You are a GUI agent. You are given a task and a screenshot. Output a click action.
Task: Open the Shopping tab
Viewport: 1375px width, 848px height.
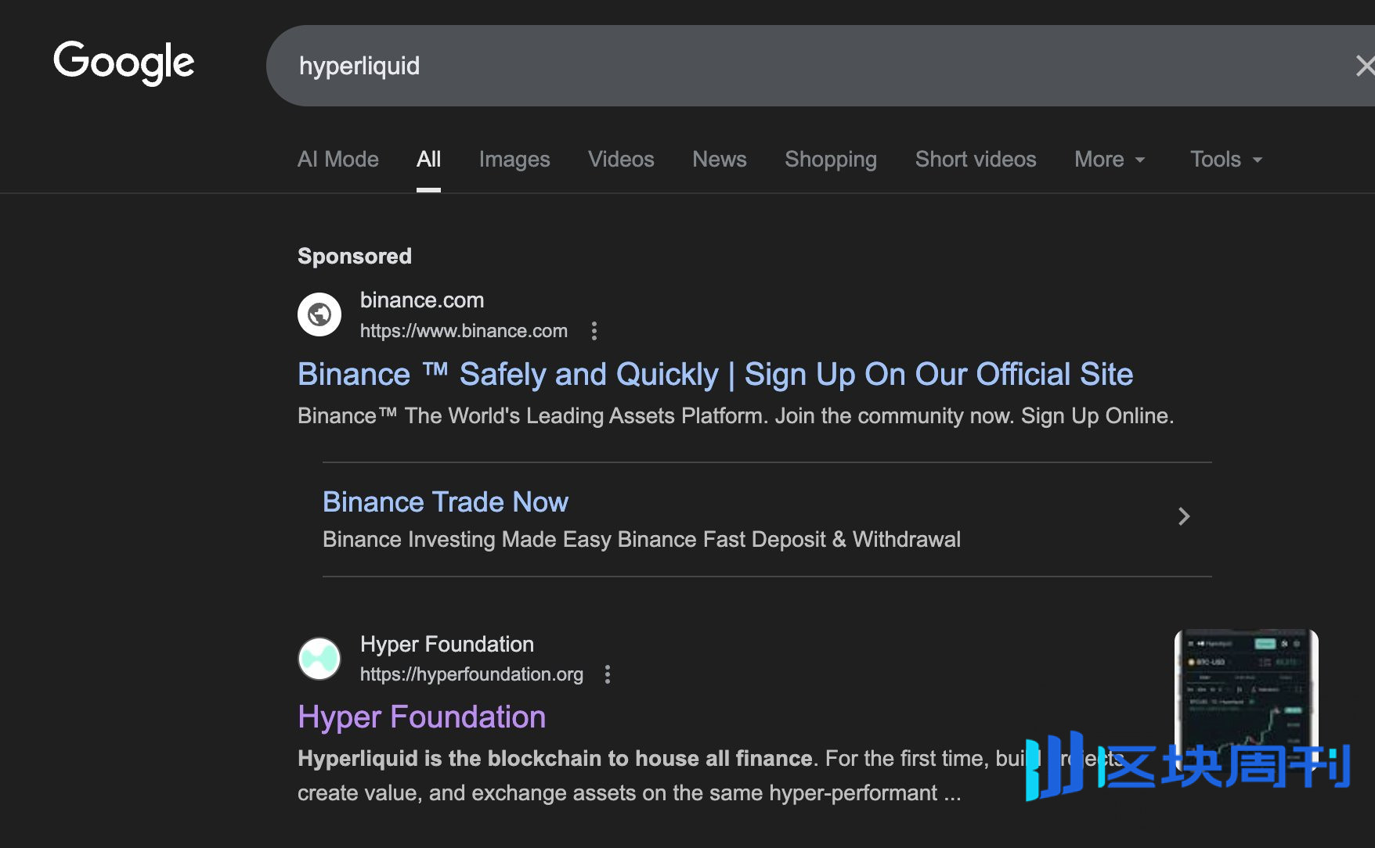coord(831,159)
